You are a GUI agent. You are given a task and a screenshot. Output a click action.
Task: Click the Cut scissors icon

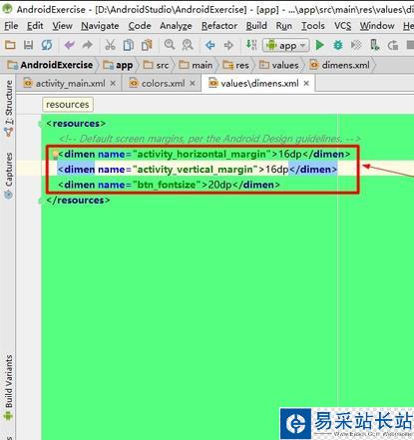point(110,45)
